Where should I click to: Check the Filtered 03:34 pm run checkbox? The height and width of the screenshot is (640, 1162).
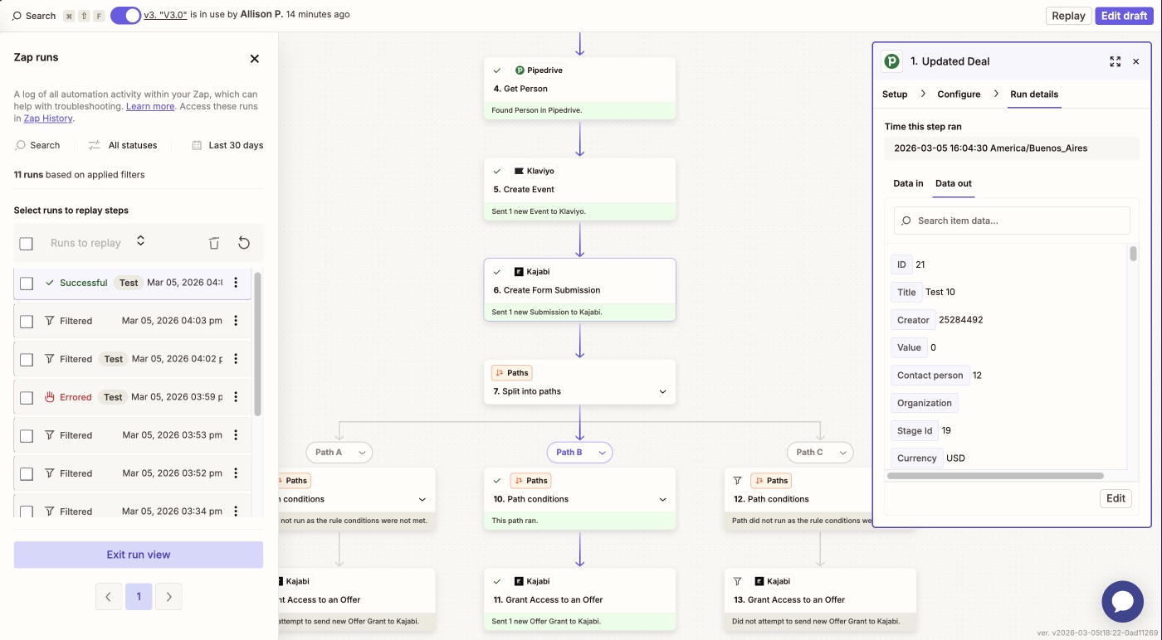(27, 512)
